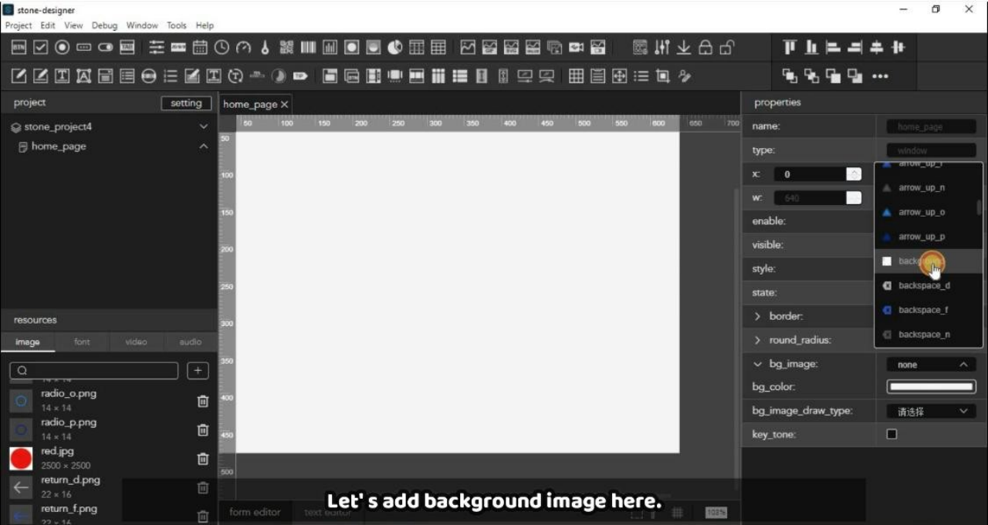
Task: Add a new resource with plus button
Action: [198, 371]
